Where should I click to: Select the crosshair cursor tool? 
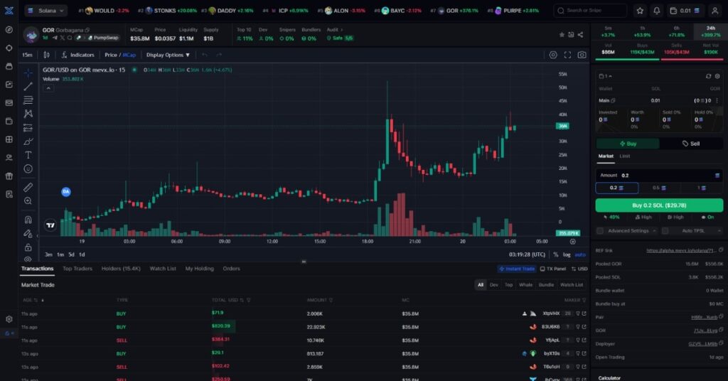click(x=28, y=73)
